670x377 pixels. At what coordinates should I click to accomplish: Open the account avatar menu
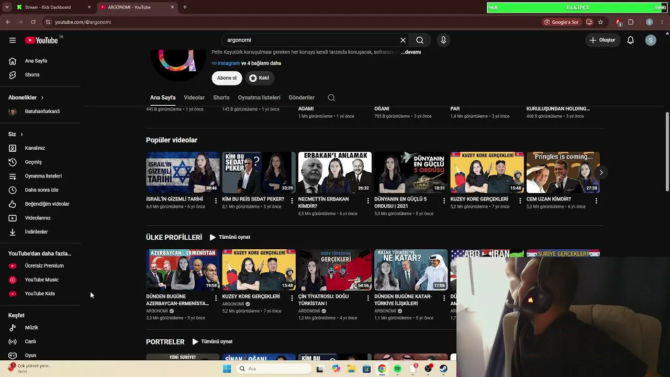tap(651, 40)
